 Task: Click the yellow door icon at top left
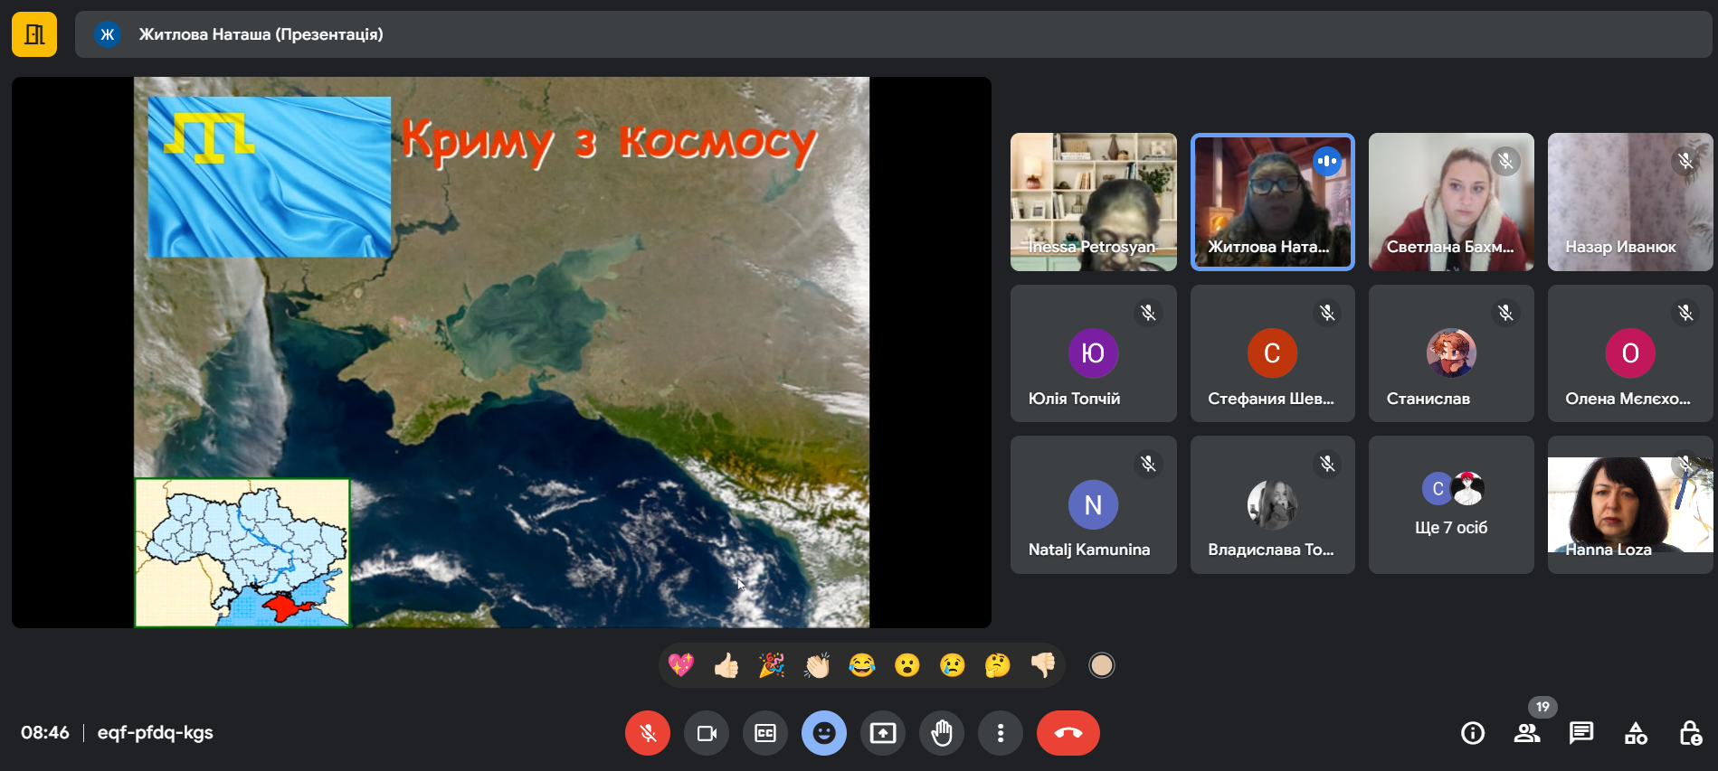point(34,34)
